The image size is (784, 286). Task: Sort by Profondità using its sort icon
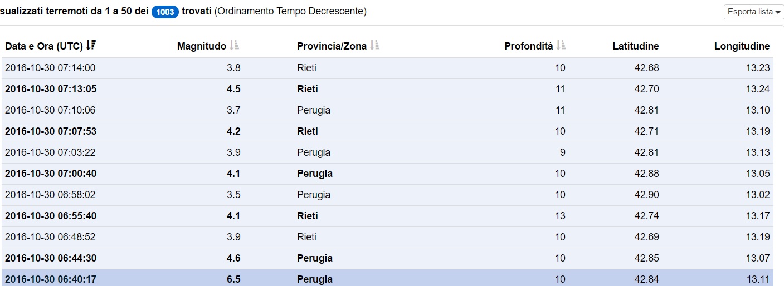[x=561, y=46]
